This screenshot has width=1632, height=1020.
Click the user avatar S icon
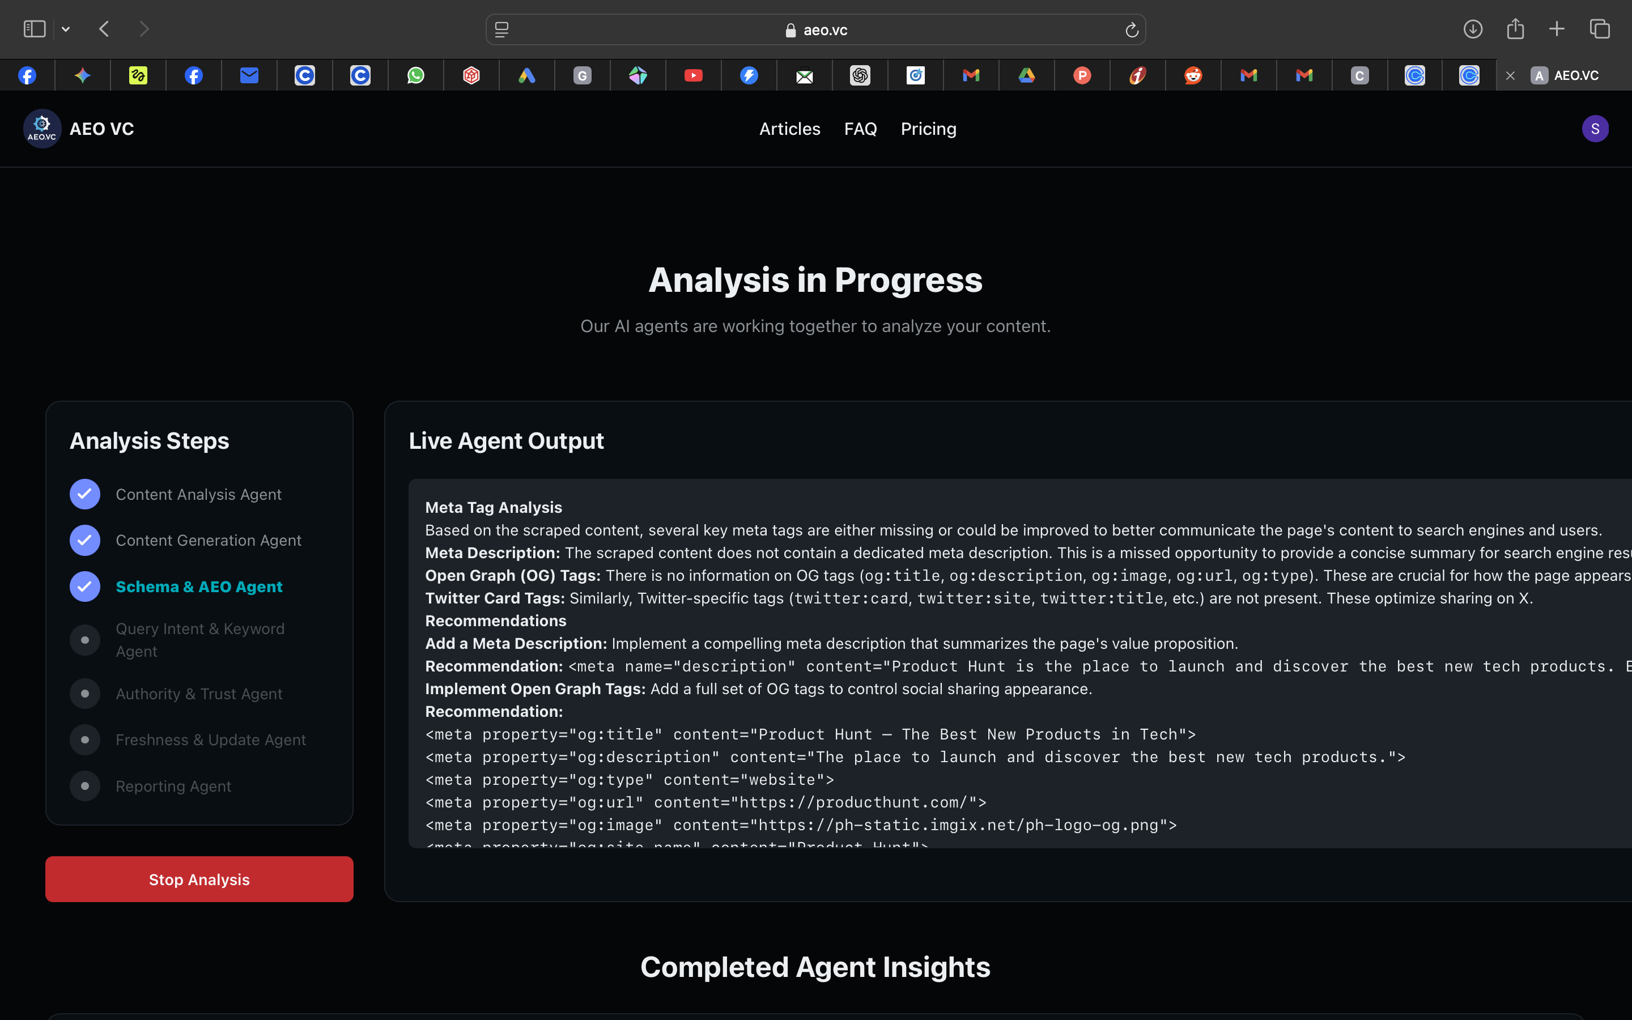[1595, 129]
